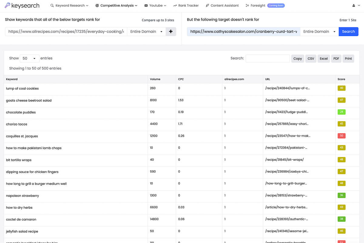Sort by the Volume column header
The height and width of the screenshot is (243, 364).
tap(162, 79)
